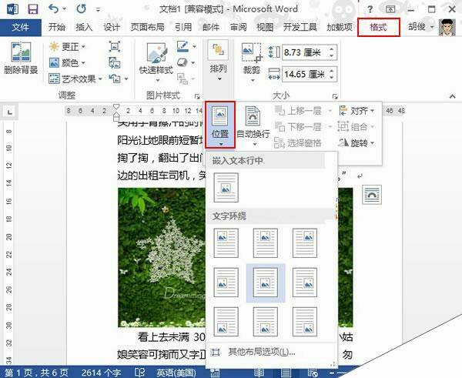Switch to Add-ins (加载项) tab
The image size is (462, 378).
tap(340, 27)
